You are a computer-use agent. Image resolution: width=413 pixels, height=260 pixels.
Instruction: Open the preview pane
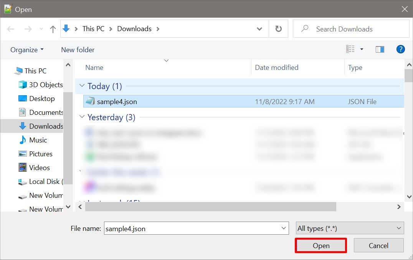tap(380, 49)
